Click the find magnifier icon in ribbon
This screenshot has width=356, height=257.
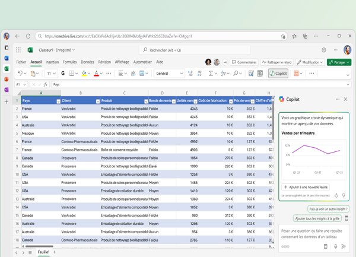[x=236, y=74]
